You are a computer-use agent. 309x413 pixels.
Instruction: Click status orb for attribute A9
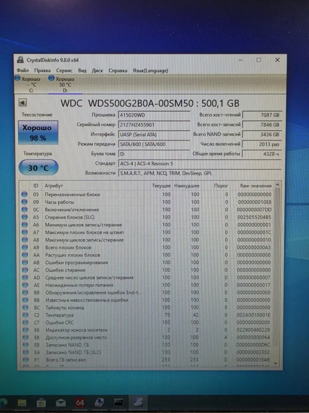[x=25, y=247]
